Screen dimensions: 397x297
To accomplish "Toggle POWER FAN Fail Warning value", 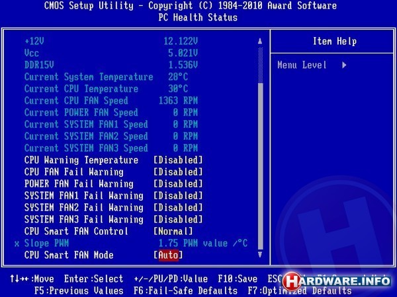I will (x=178, y=184).
